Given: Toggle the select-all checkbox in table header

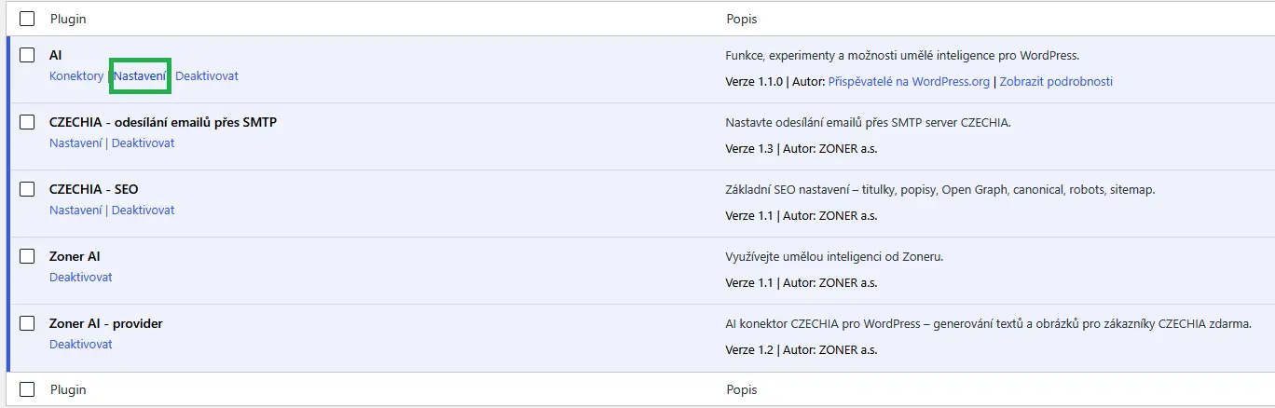Looking at the screenshot, I should (x=27, y=19).
